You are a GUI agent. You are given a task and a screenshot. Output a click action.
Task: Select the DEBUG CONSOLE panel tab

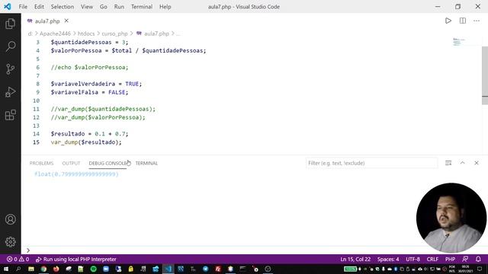pyautogui.click(x=108, y=163)
